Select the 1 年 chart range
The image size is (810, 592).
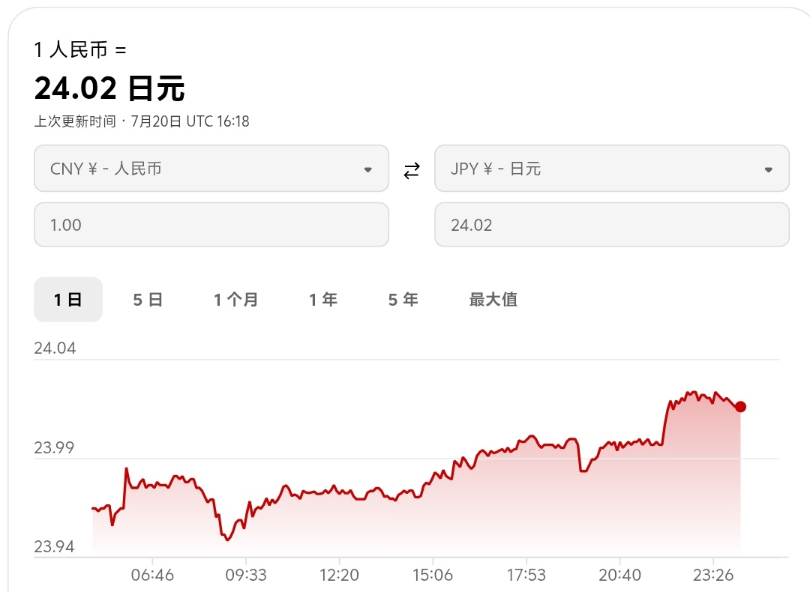coord(323,299)
